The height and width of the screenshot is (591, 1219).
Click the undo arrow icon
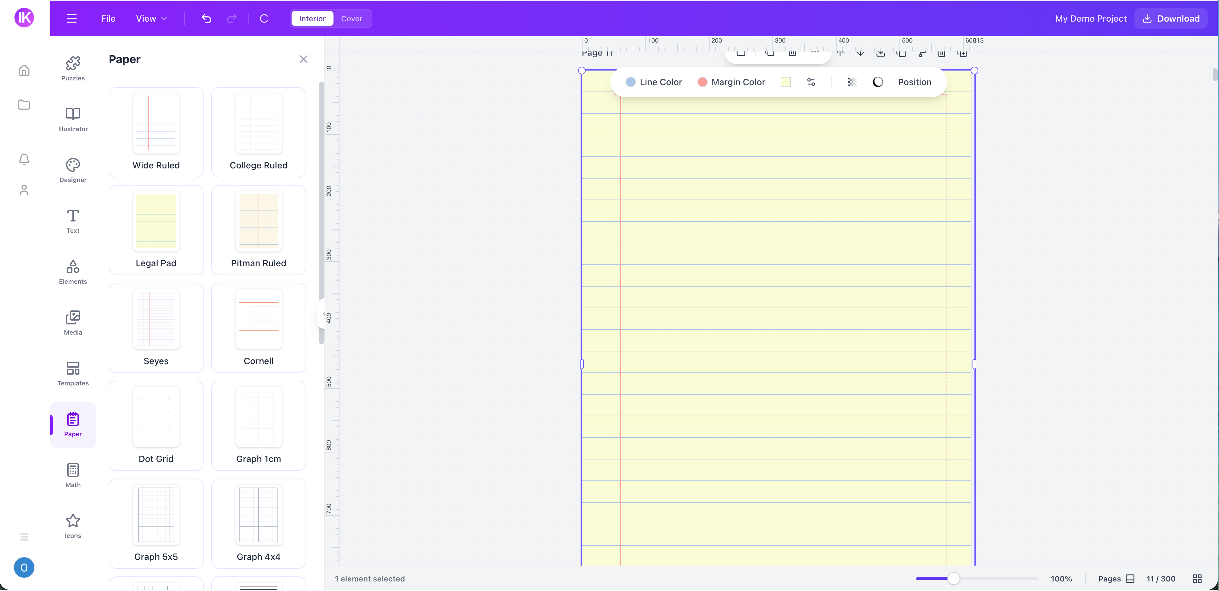coord(206,18)
